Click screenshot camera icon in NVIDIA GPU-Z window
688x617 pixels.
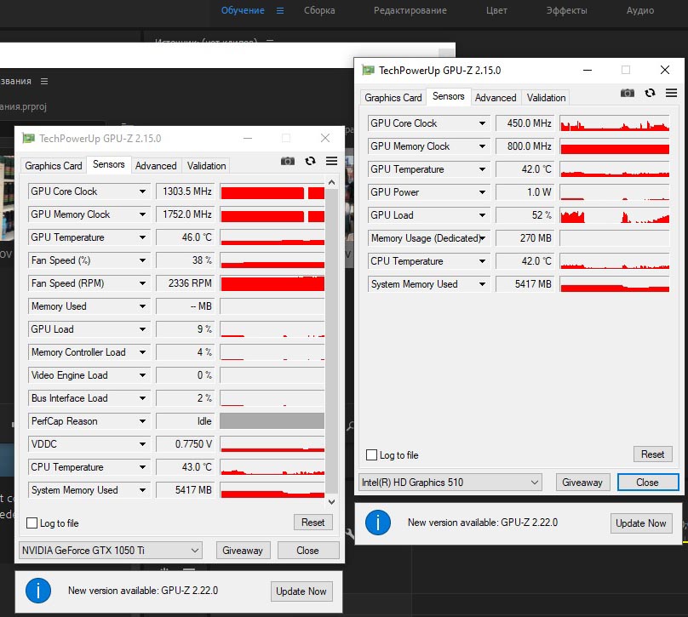tap(288, 161)
